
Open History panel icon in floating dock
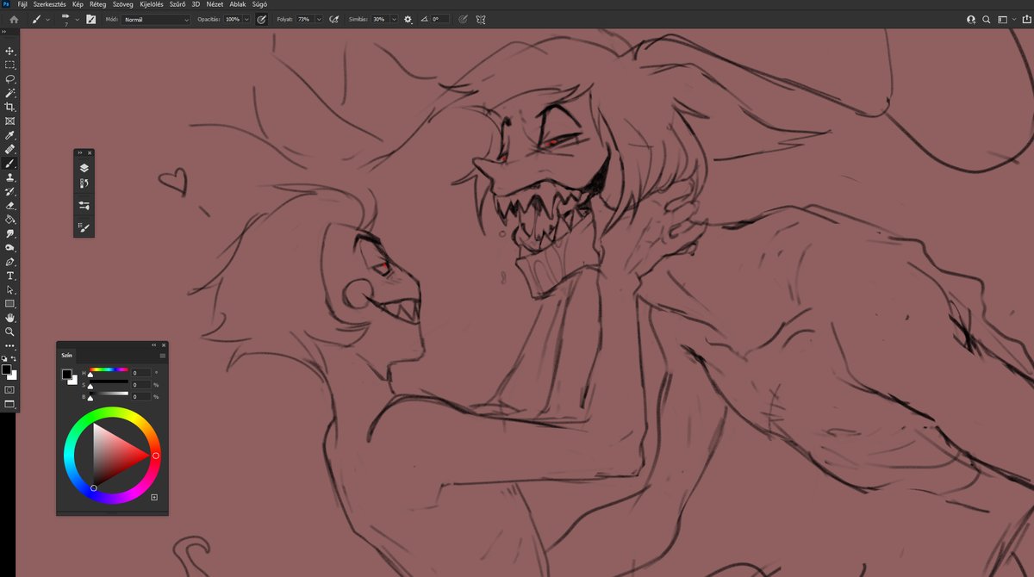click(84, 183)
